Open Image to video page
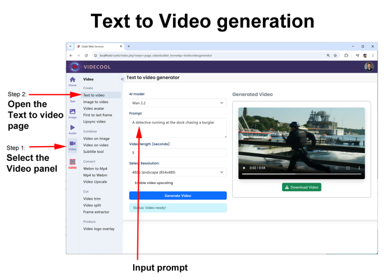This screenshot has width=392, height=277. 96,102
